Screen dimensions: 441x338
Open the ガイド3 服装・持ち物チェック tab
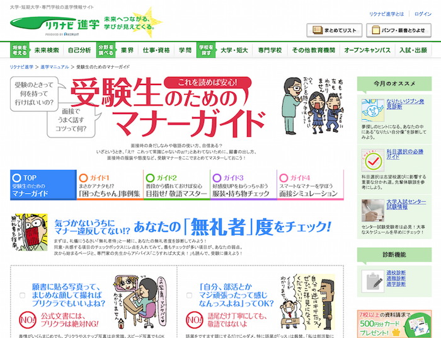coord(243,185)
